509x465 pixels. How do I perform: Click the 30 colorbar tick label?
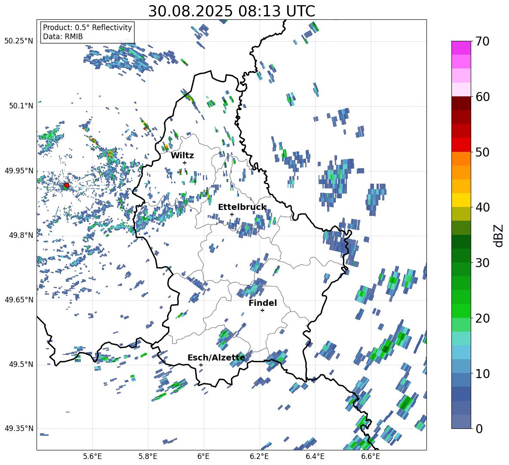coord(482,263)
